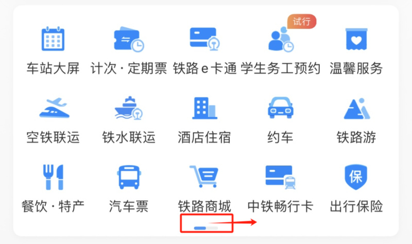Click the 铁路商城 text label
Screen dimensions: 412x244
204,206
